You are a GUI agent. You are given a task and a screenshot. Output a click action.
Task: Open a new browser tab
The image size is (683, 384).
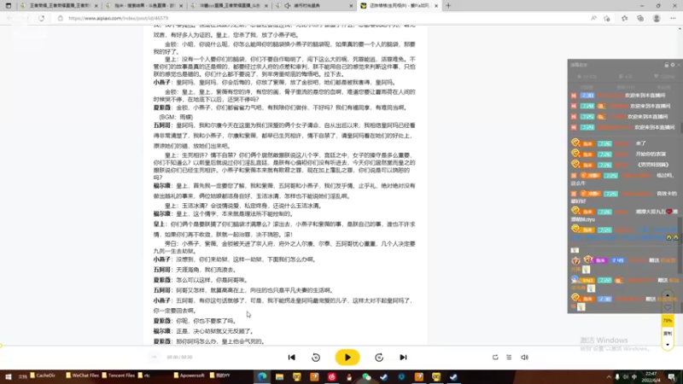coord(448,6)
